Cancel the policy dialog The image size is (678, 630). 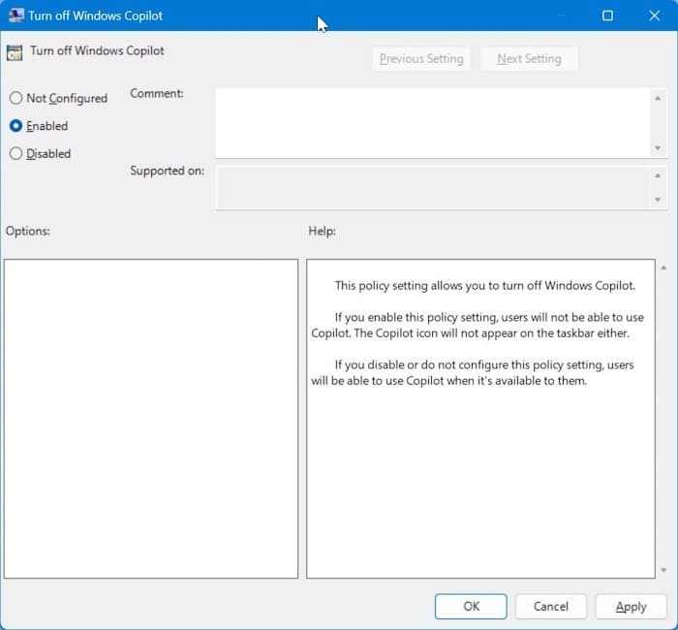(551, 606)
